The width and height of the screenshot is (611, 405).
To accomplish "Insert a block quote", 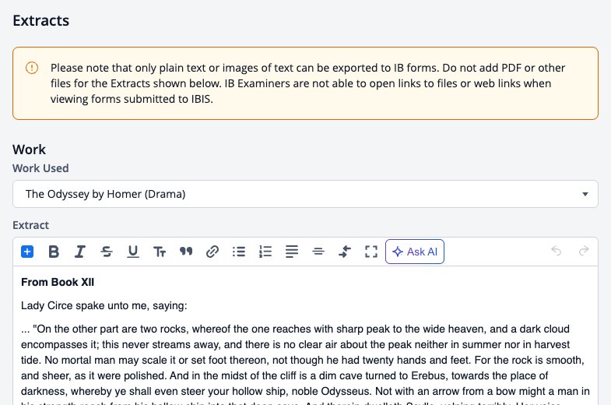I will [x=186, y=252].
